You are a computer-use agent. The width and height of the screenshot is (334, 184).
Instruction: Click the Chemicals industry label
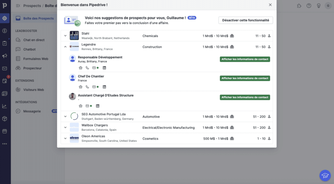point(150,36)
